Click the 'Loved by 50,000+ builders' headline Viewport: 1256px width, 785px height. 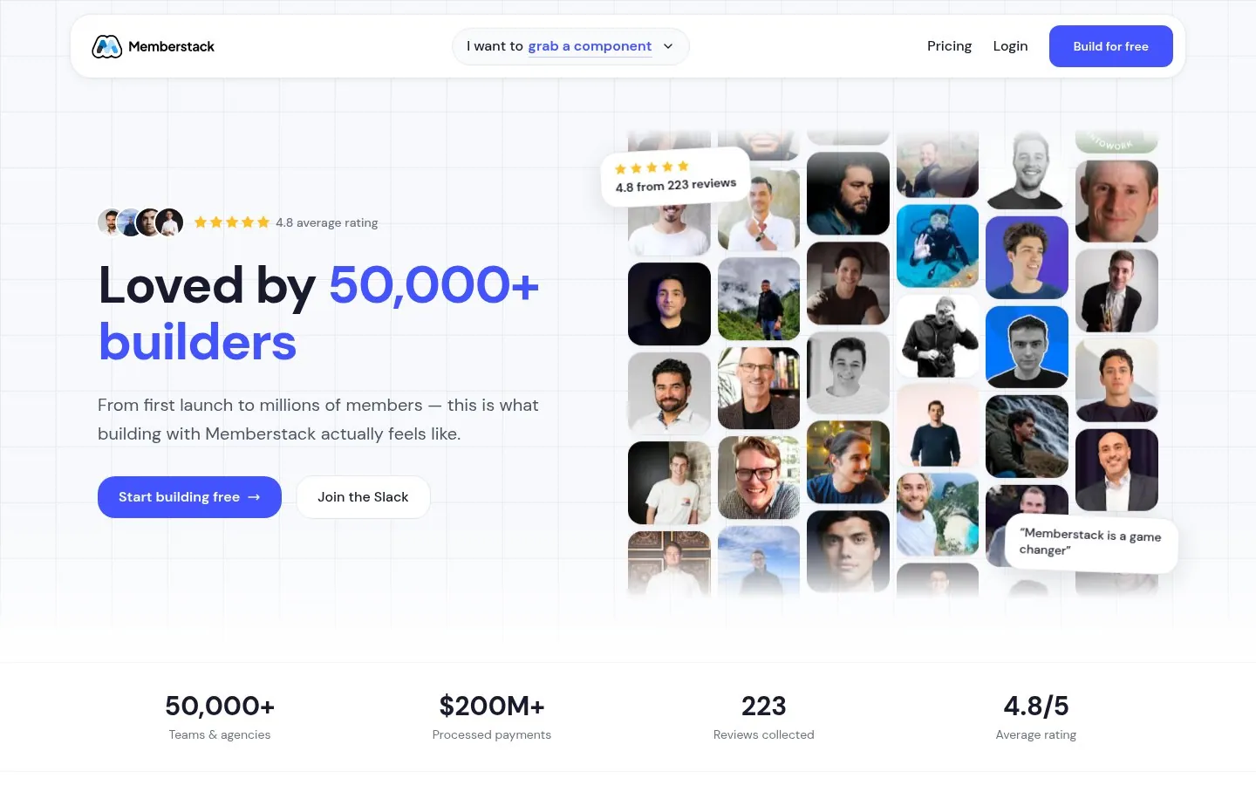click(x=319, y=313)
